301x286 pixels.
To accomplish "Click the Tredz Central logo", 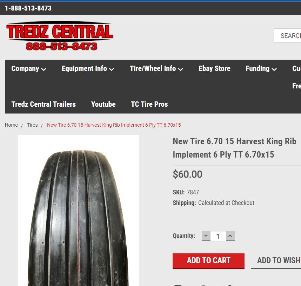I will pyautogui.click(x=60, y=36).
